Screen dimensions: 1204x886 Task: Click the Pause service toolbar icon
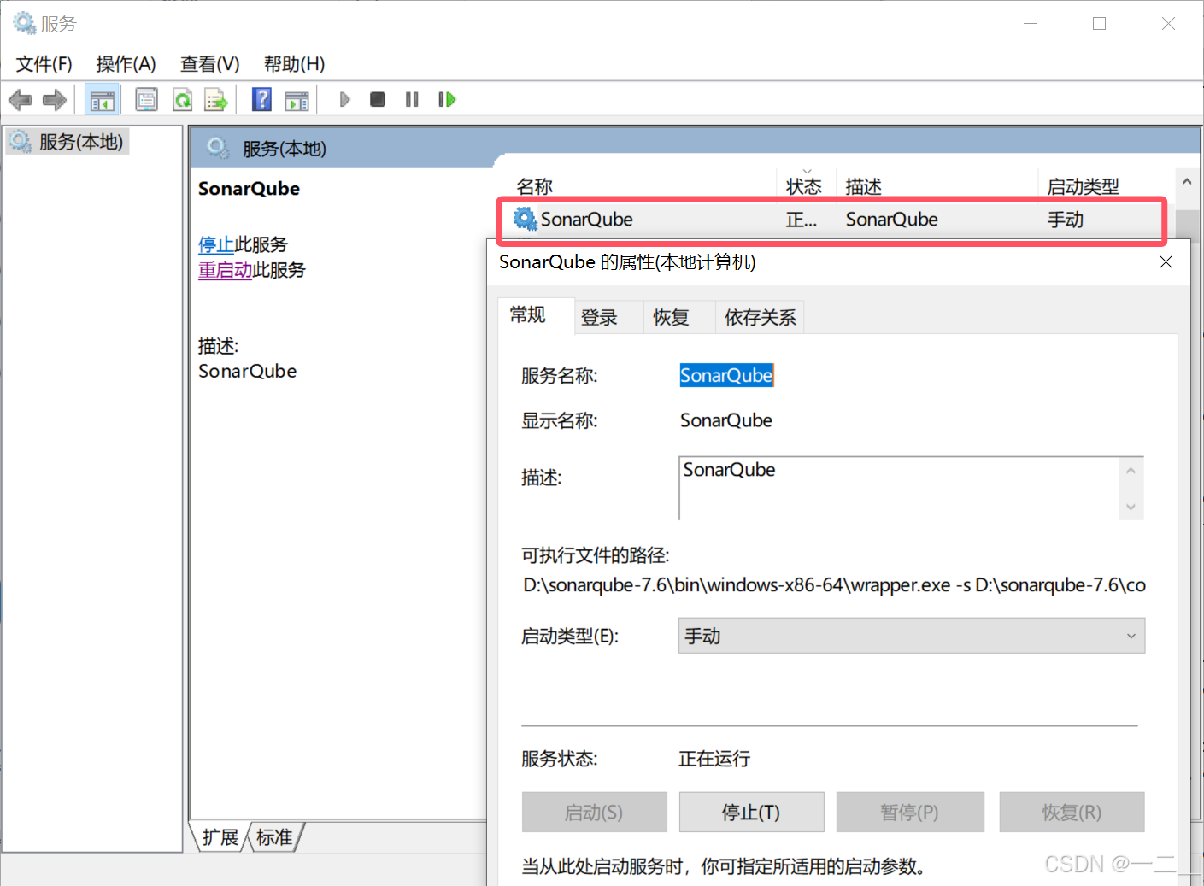pyautogui.click(x=412, y=99)
